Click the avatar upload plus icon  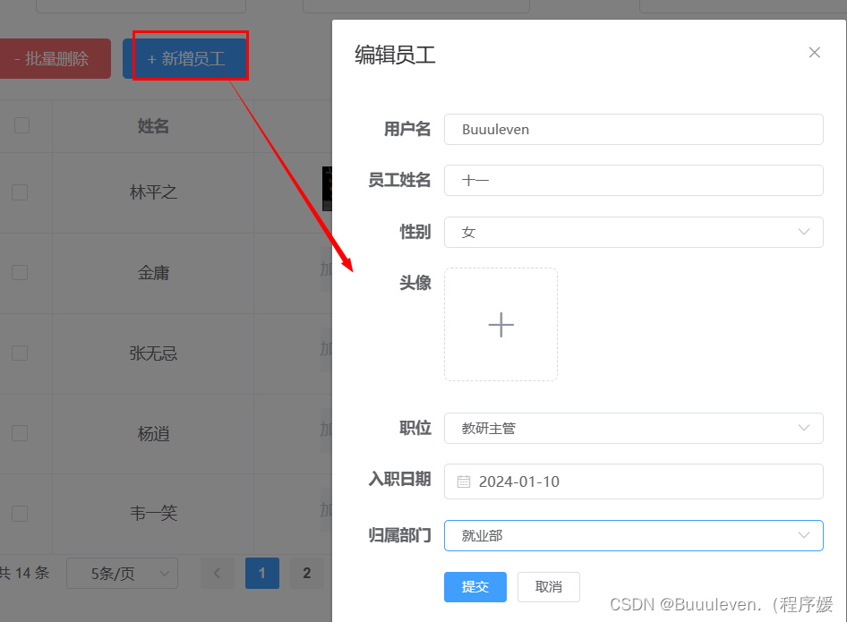pyautogui.click(x=500, y=324)
